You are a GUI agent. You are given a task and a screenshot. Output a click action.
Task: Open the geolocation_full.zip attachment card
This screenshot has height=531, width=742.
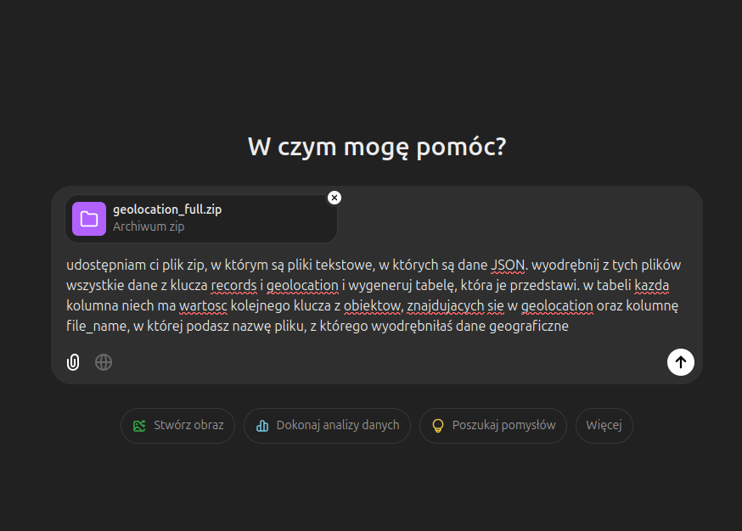coord(201,219)
